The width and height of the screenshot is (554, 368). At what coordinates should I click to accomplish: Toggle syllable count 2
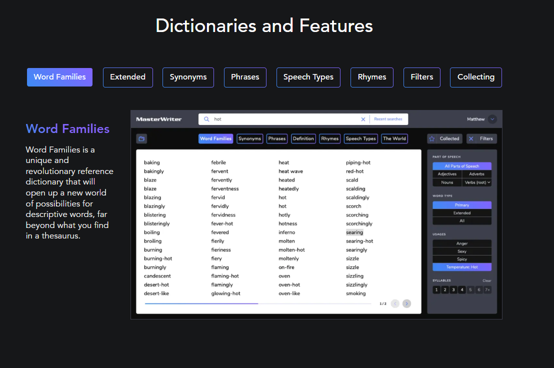coord(445,290)
